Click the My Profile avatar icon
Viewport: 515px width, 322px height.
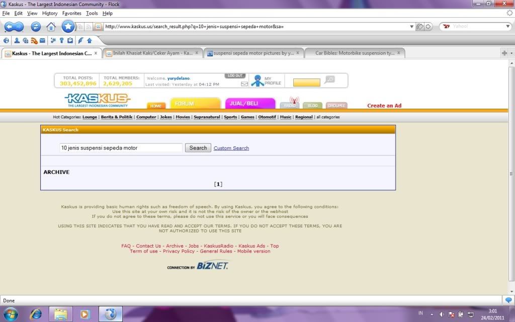257,81
